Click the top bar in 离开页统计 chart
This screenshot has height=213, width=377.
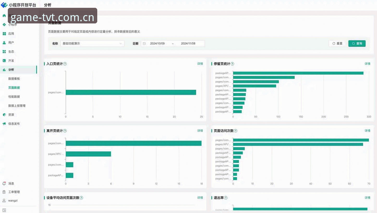133,143
